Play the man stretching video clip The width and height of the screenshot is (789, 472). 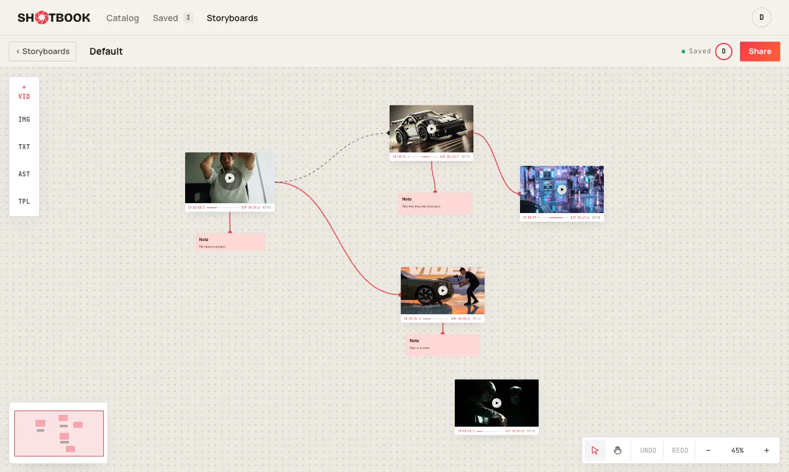coord(230,178)
